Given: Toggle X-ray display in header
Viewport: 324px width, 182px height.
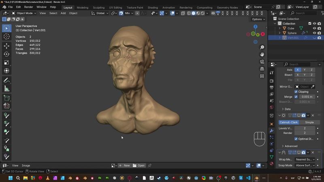Looking at the screenshot, I should point(183,13).
